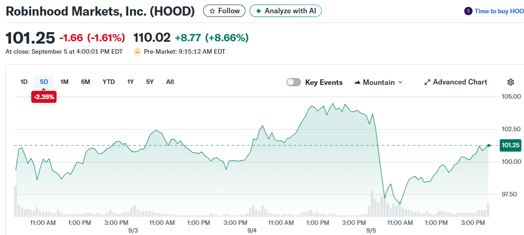Click the Advanced Chart expand arrows icon
Image resolution: width=524 pixels, height=235 pixels.
427,82
